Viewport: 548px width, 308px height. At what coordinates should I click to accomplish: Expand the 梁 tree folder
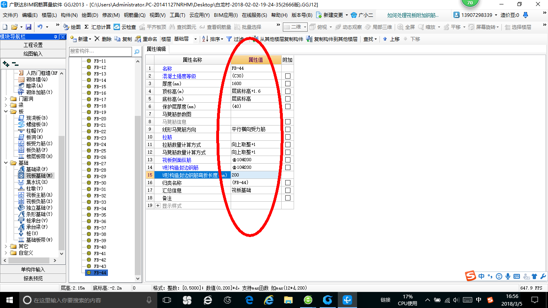[x=6, y=105]
